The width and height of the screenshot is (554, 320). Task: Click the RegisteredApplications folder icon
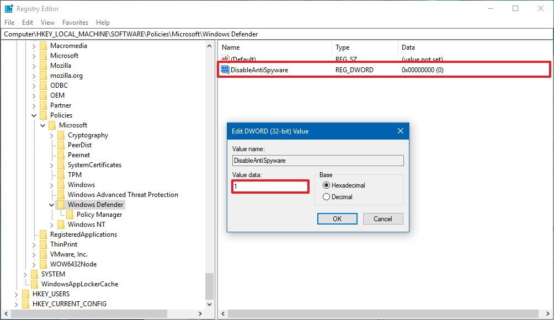44,234
